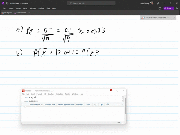Click the person icon beside Share
This screenshot has height=135, width=180.
177,8
